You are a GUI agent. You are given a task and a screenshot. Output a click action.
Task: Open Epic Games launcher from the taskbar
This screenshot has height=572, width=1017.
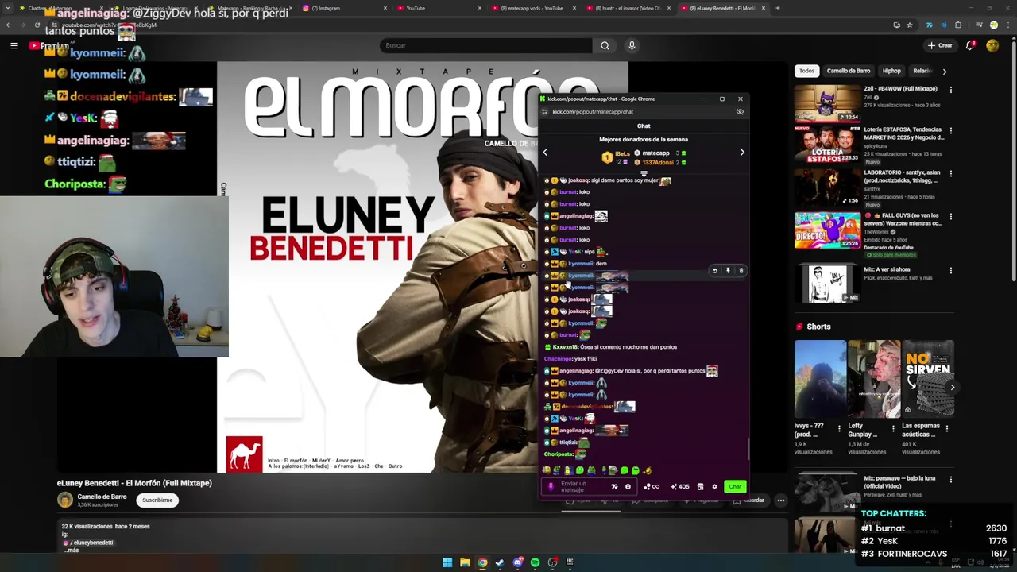(x=570, y=562)
